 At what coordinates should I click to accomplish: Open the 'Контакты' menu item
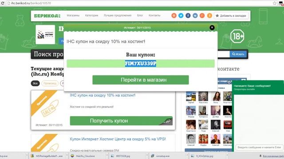[154, 15]
